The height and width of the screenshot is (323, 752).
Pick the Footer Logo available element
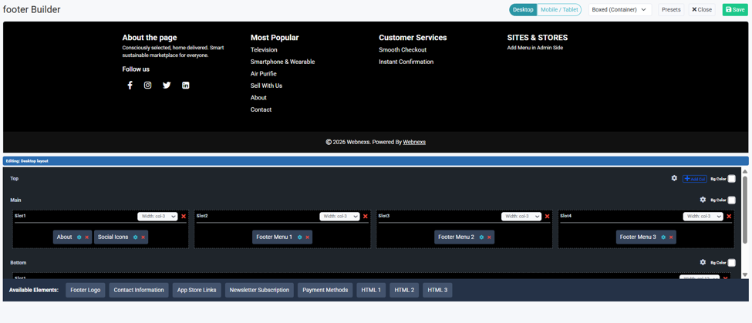[86, 290]
